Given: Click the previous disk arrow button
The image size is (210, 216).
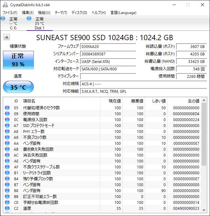Looking at the screenshot, I should point(7,37).
